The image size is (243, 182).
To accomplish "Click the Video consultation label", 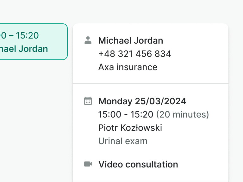I will tap(138, 164).
